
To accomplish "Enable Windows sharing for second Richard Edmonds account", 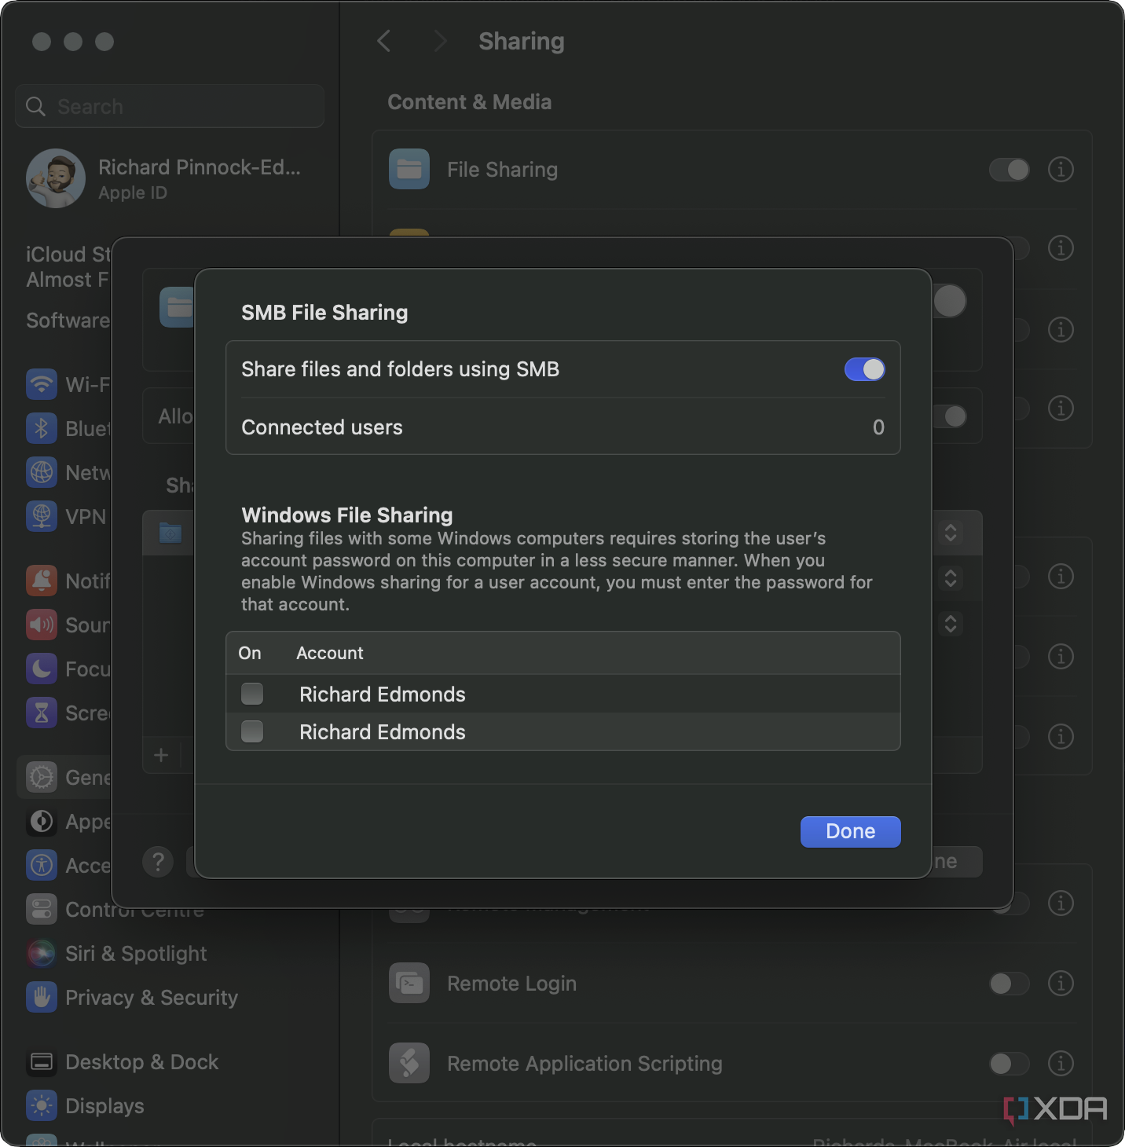I will [x=252, y=731].
